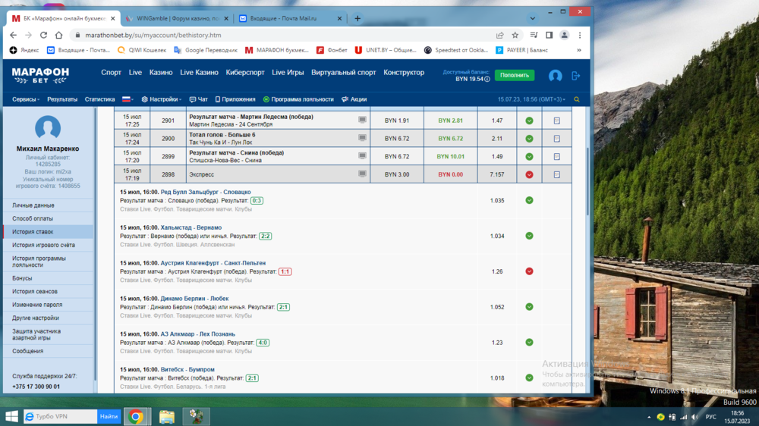Open the Сервисы dropdown menu

pyautogui.click(x=27, y=99)
